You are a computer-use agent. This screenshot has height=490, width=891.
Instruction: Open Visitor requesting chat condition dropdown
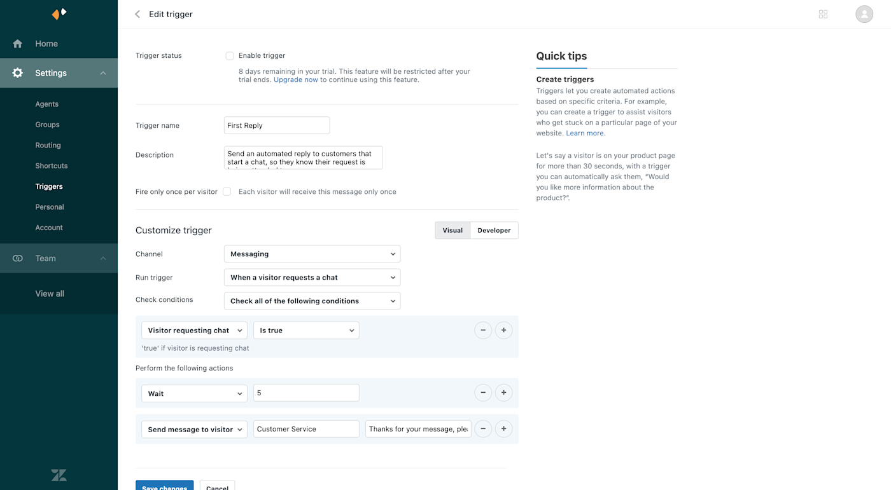(194, 330)
